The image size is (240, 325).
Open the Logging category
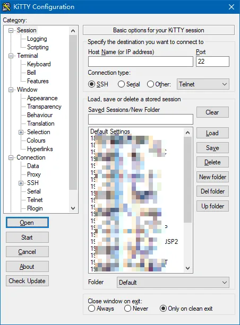click(x=37, y=39)
